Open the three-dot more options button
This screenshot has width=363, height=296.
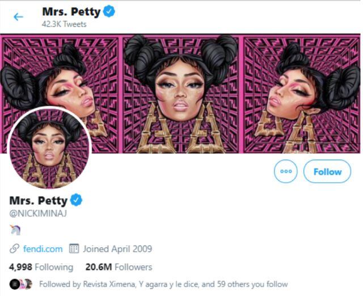pos(285,171)
